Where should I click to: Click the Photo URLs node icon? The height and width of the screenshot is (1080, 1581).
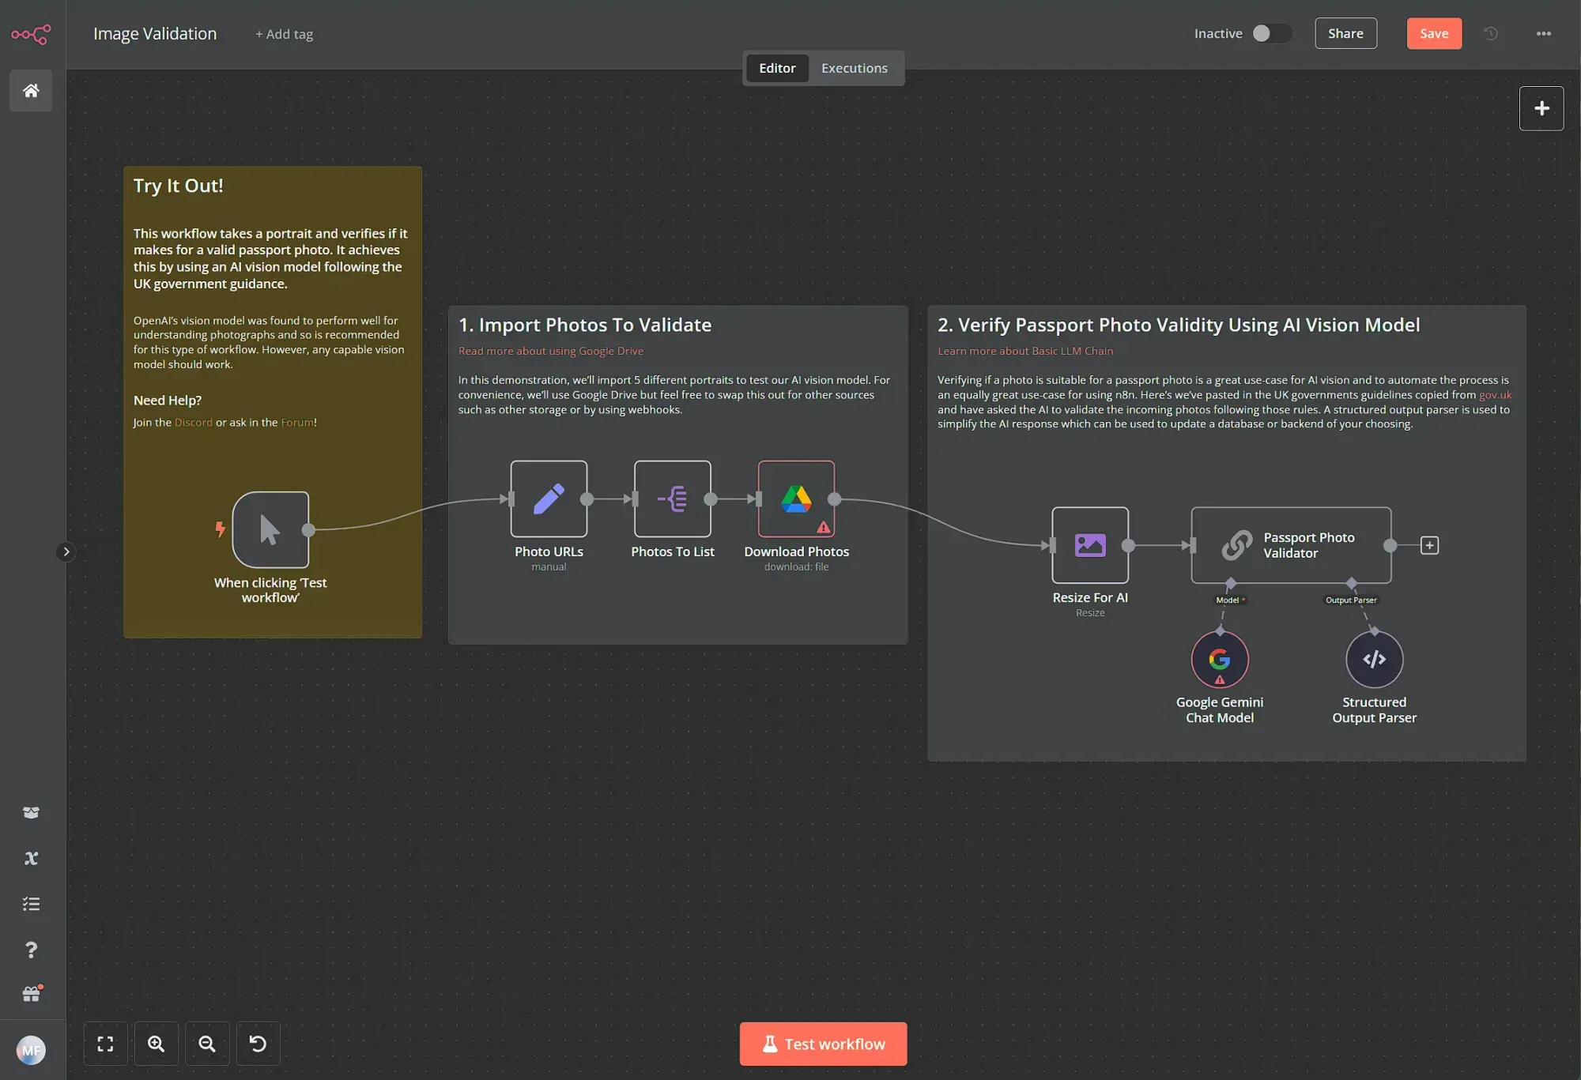548,499
